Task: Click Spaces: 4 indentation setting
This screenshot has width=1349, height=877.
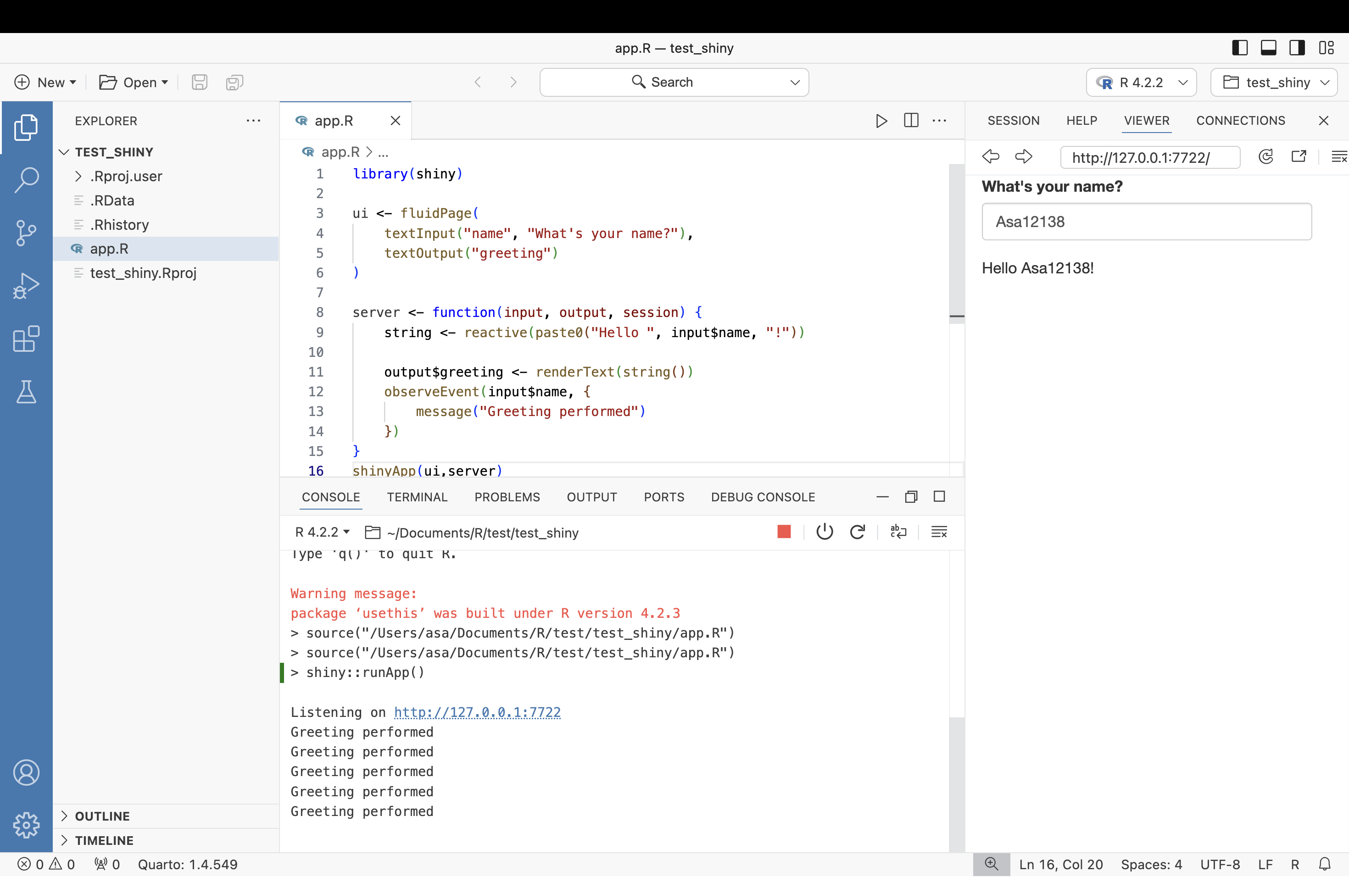Action: [1151, 864]
